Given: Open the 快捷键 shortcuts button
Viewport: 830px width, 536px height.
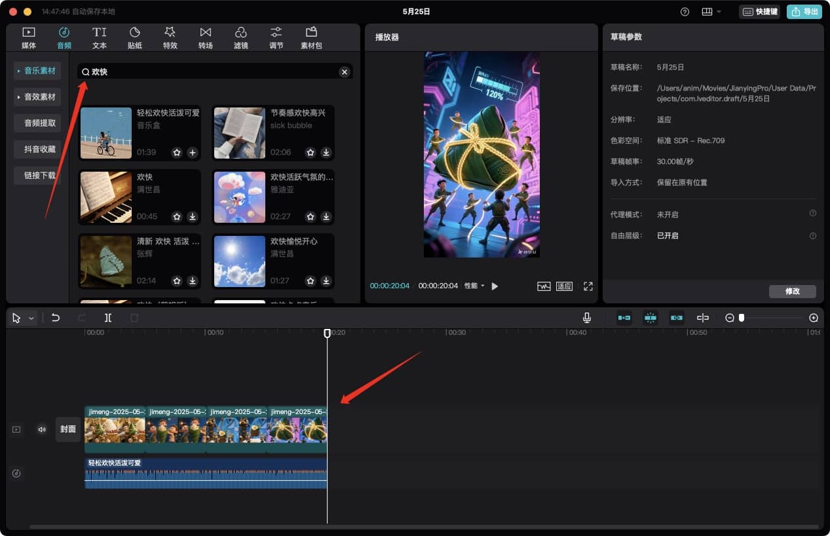Looking at the screenshot, I should click(760, 12).
